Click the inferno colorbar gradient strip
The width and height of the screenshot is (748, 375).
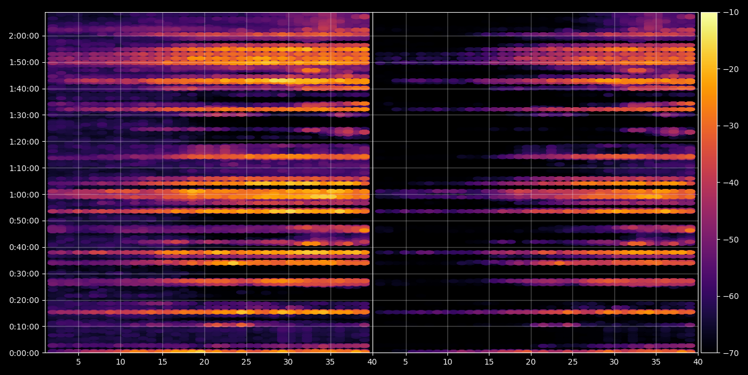709,183
